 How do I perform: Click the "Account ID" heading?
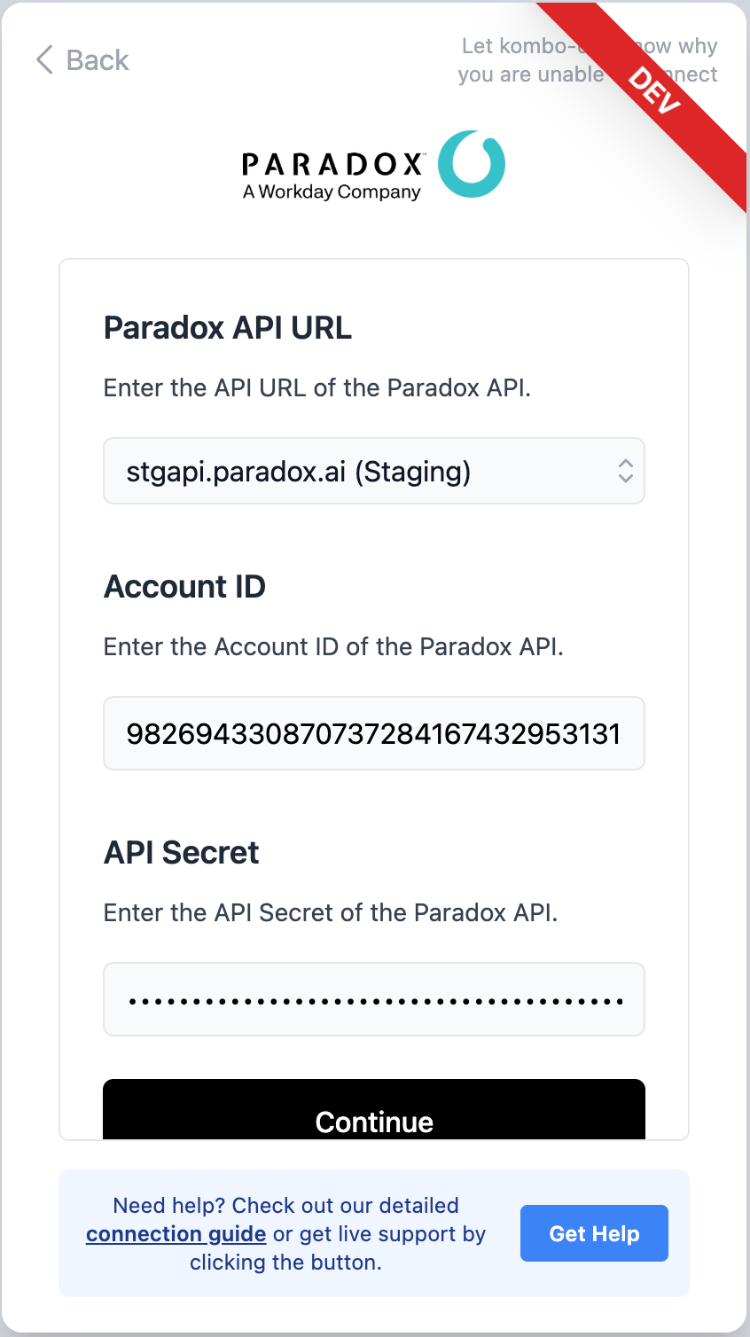pos(184,587)
